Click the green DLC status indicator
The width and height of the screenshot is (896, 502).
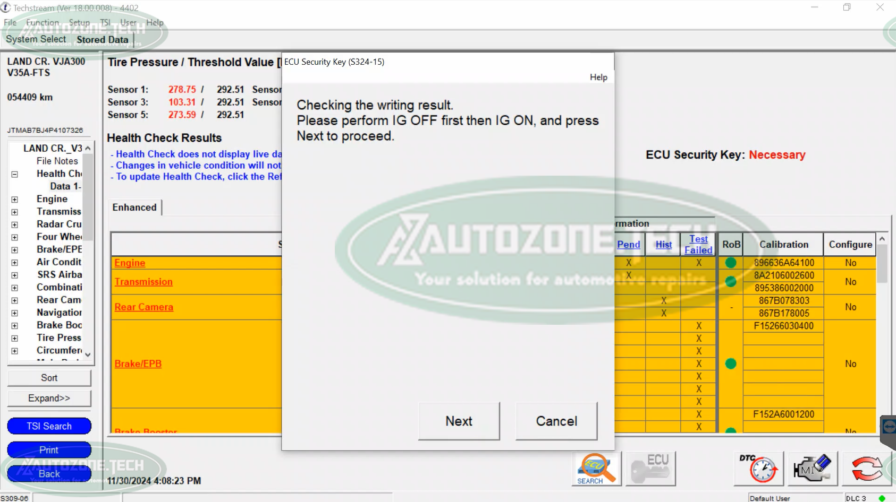tap(882, 498)
